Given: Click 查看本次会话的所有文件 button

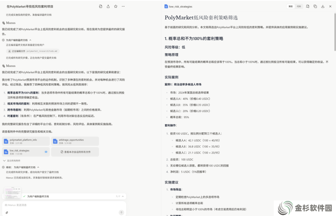Looking at the screenshot, I should (75, 152).
